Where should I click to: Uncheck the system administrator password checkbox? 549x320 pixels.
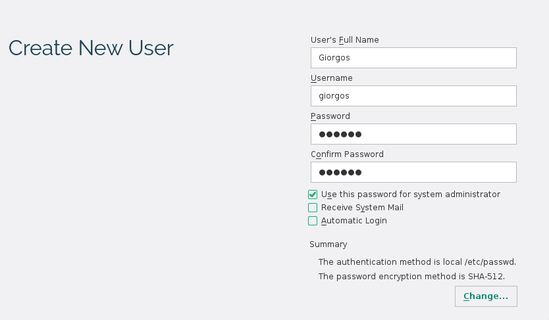pos(313,194)
